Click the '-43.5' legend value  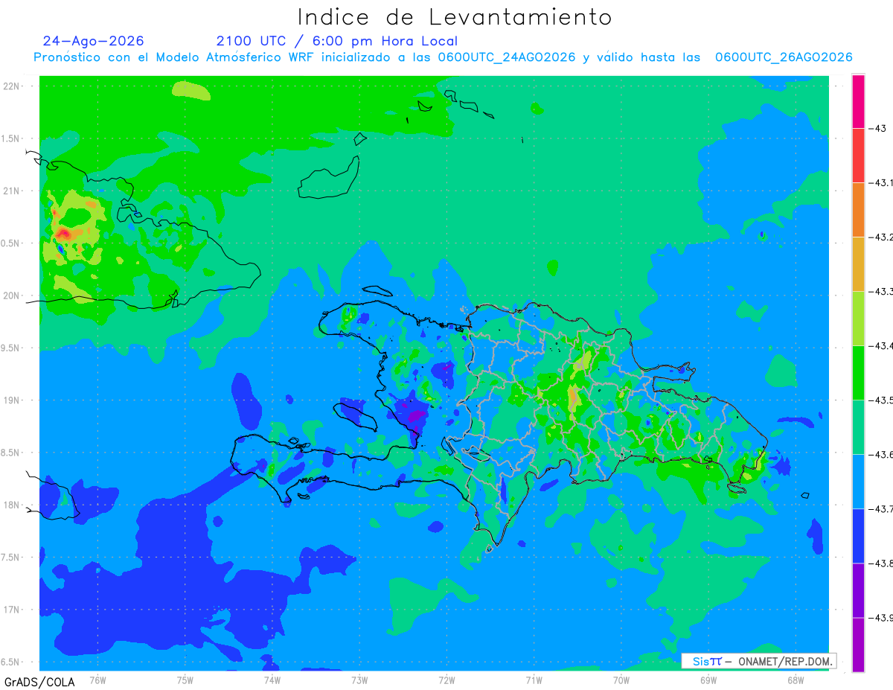(x=881, y=400)
